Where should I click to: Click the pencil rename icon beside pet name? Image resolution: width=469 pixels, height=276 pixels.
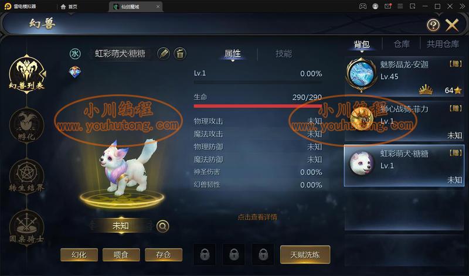[x=164, y=53]
